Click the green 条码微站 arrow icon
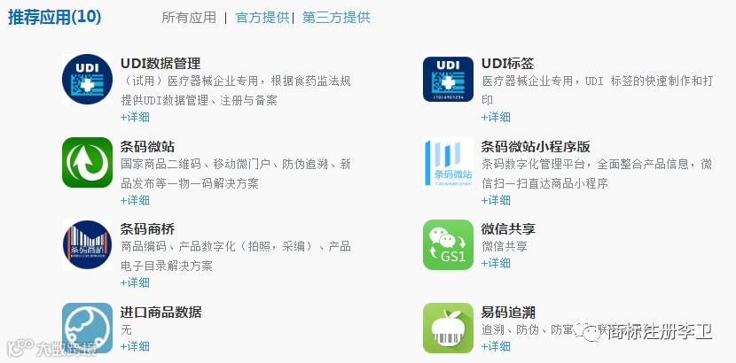The image size is (736, 363). pyautogui.click(x=87, y=163)
